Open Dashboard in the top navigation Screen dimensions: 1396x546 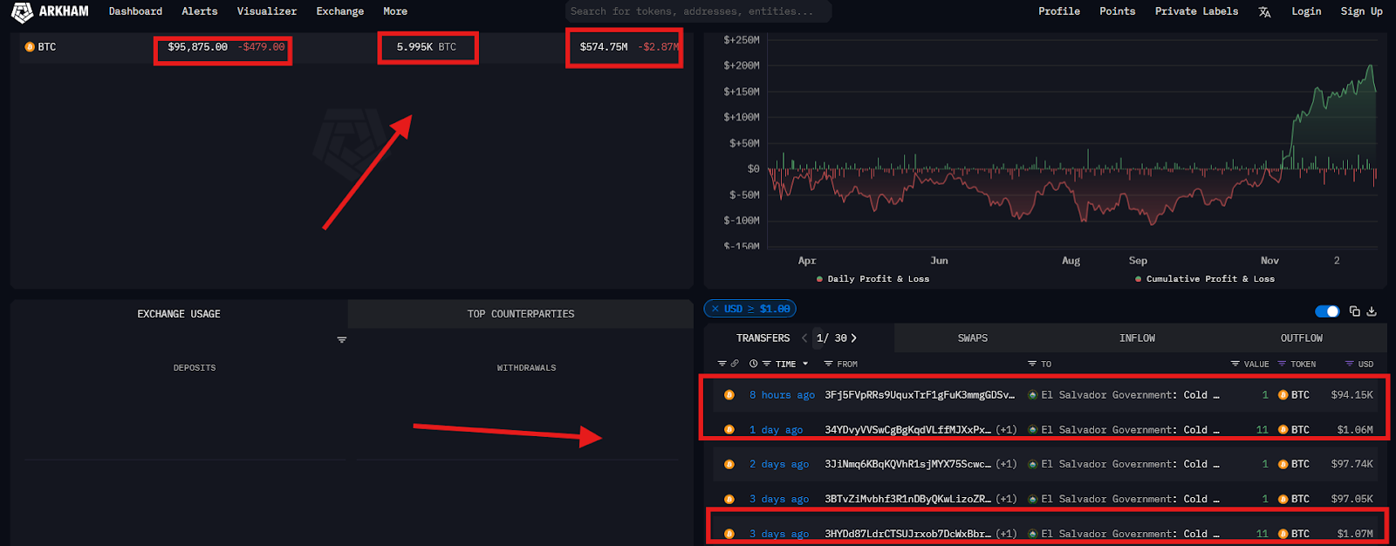(x=135, y=11)
